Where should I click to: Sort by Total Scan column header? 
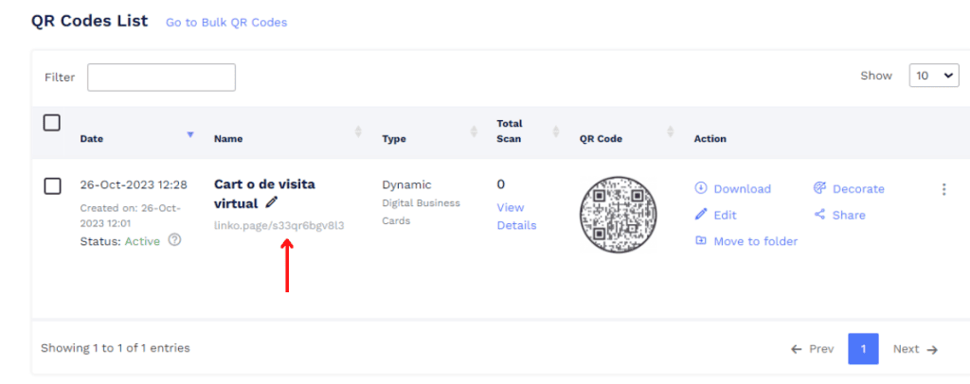coord(553,131)
